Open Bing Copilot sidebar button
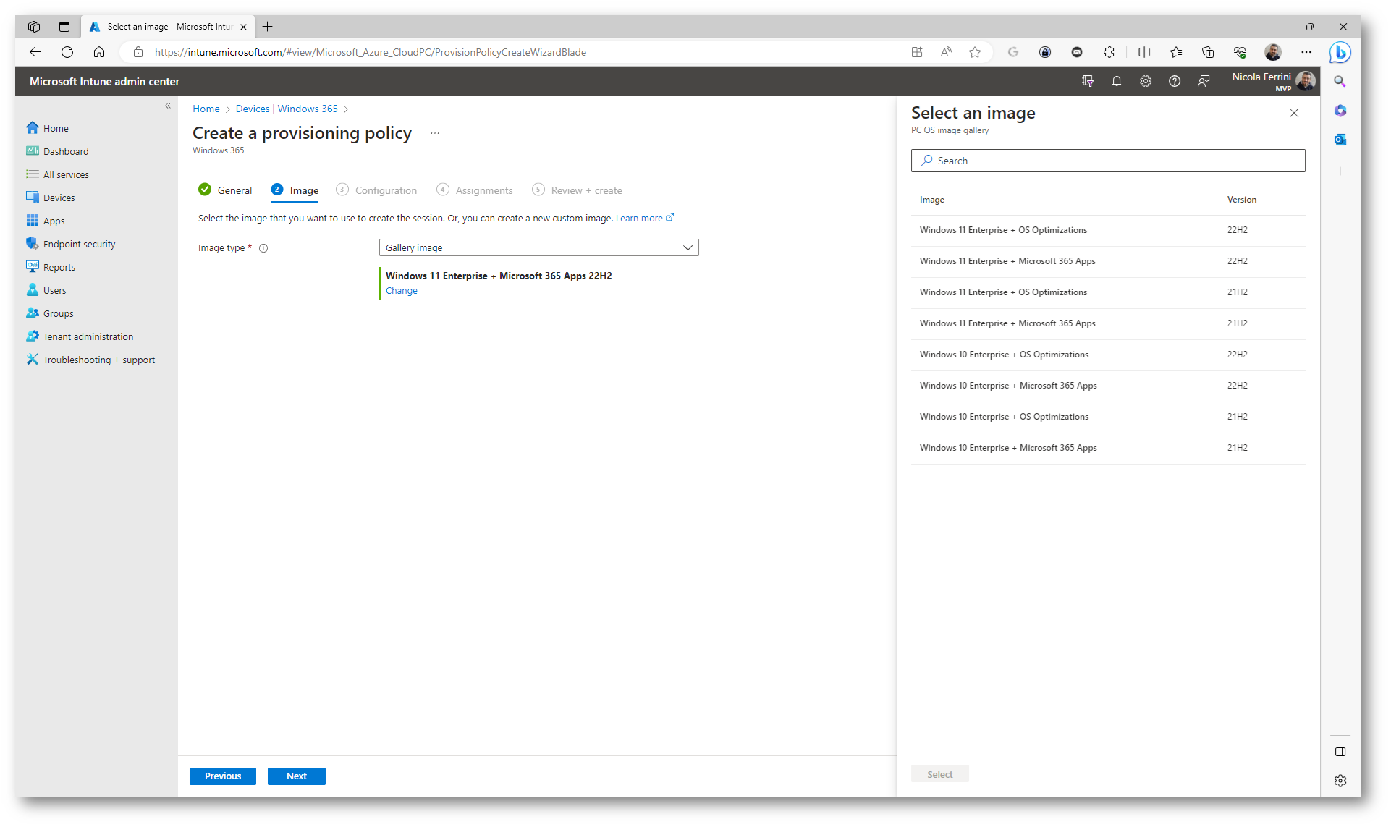 pos(1340,52)
